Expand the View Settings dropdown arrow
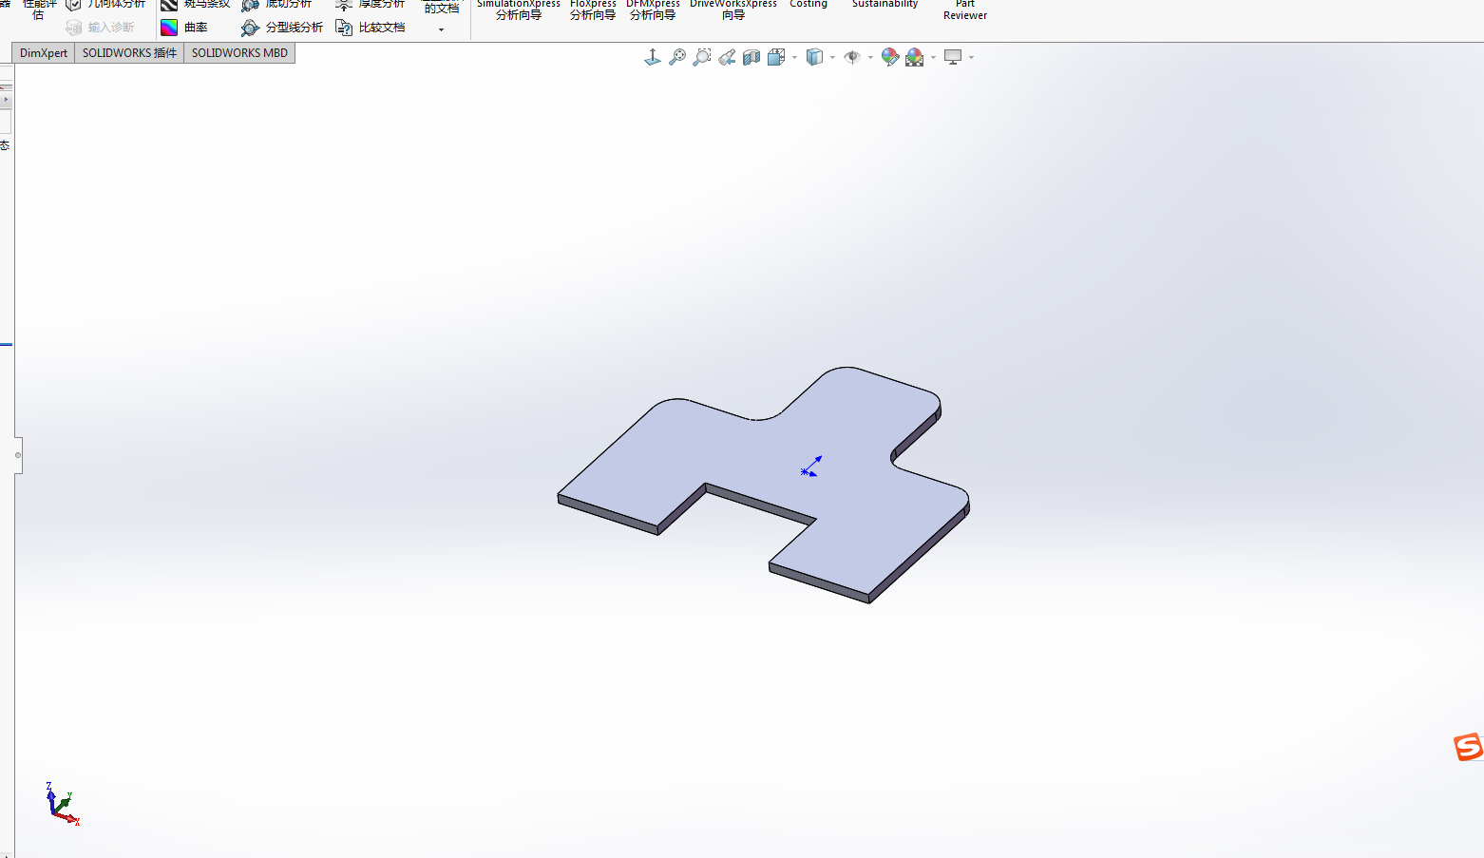 tap(972, 58)
